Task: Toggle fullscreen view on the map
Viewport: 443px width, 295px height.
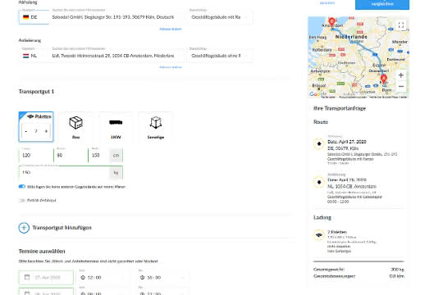Action: pos(401,25)
